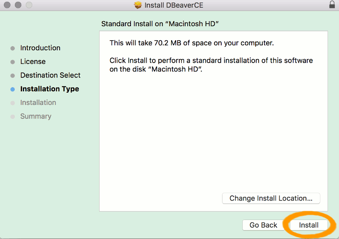This screenshot has height=239, width=339.
Task: Click the Go Back button
Action: pos(263,225)
